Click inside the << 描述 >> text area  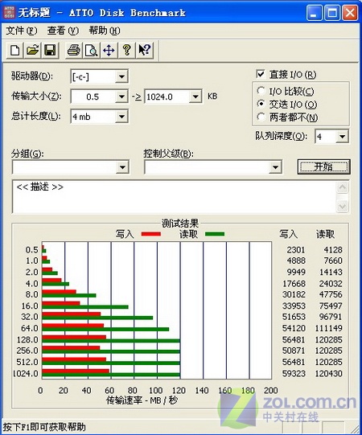coord(174,197)
